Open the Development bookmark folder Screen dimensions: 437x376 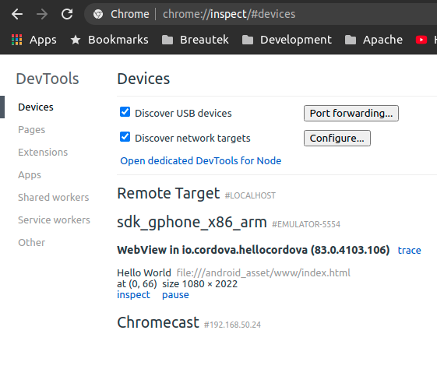click(287, 40)
